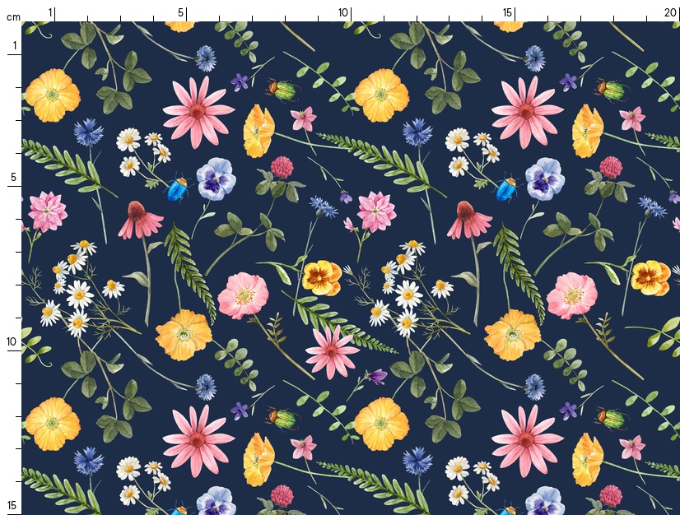This screenshot has height=515, width=680.
Task: Click the upper-left red clover blossom
Action: pos(282,167)
